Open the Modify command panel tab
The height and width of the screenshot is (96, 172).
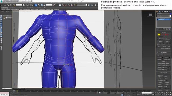(x=160, y=11)
